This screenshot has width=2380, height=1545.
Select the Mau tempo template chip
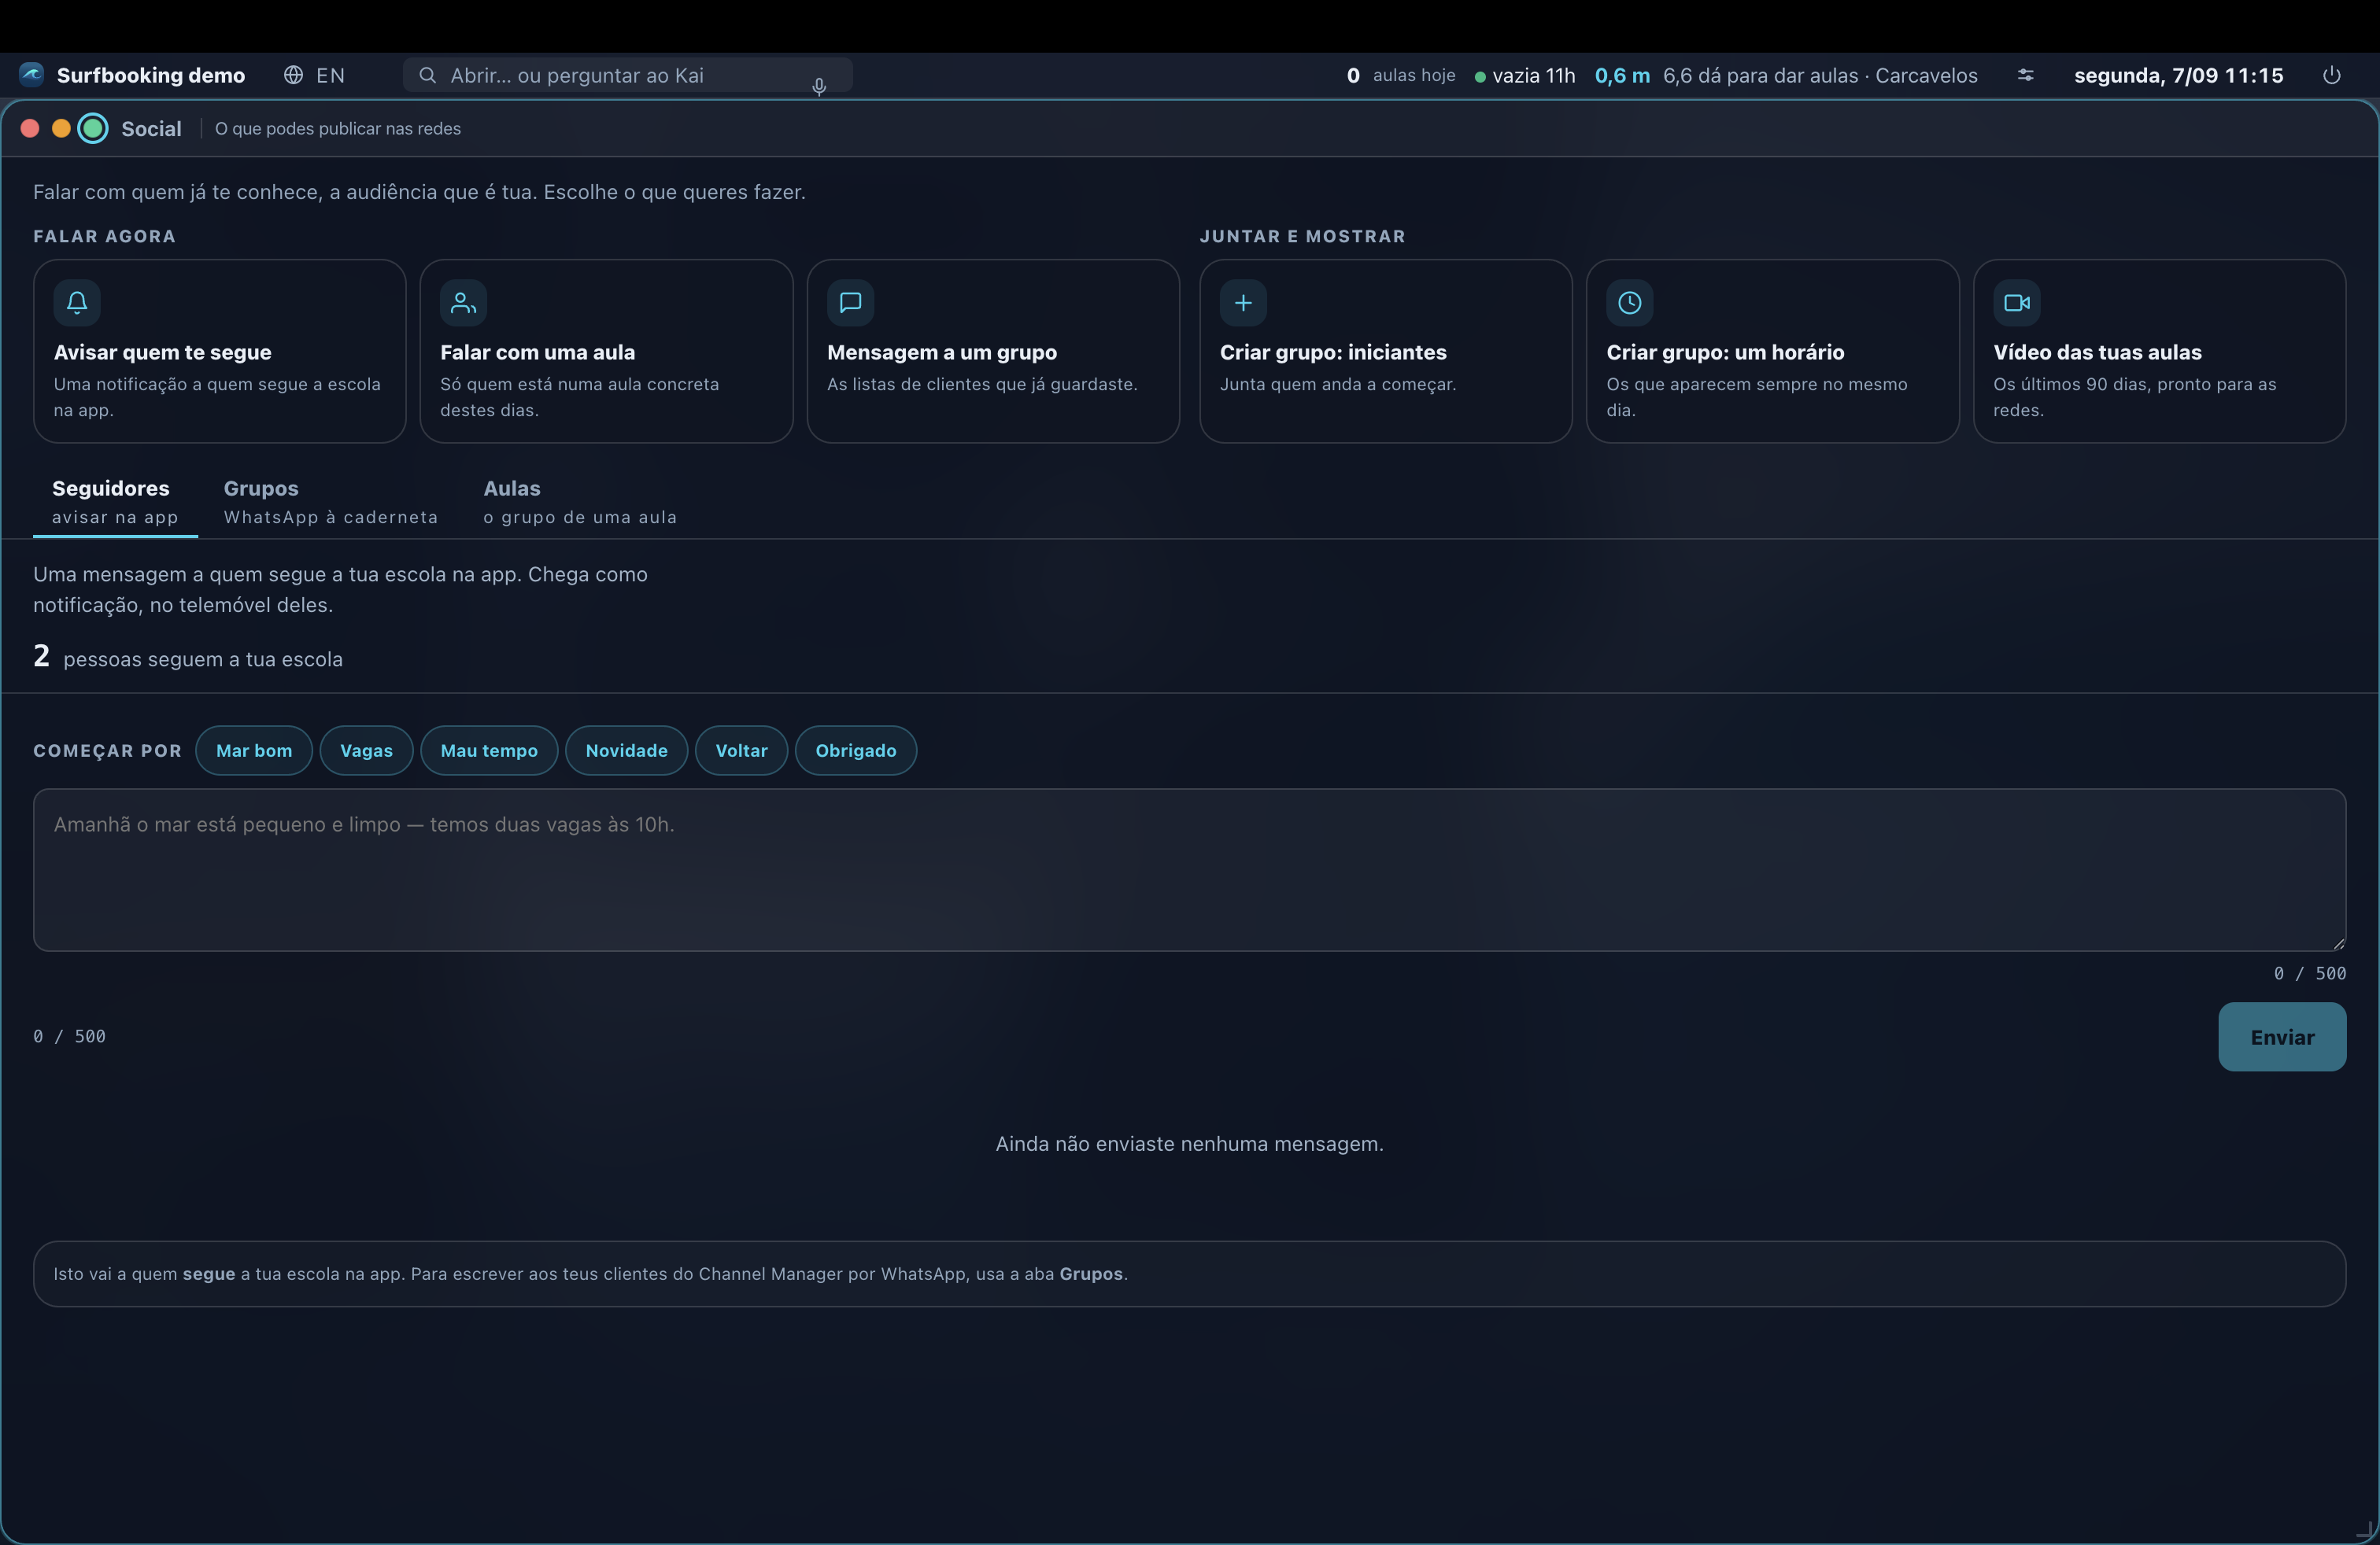pyautogui.click(x=489, y=750)
